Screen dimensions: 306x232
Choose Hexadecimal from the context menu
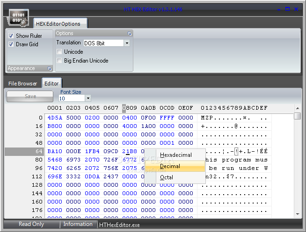[x=176, y=155]
